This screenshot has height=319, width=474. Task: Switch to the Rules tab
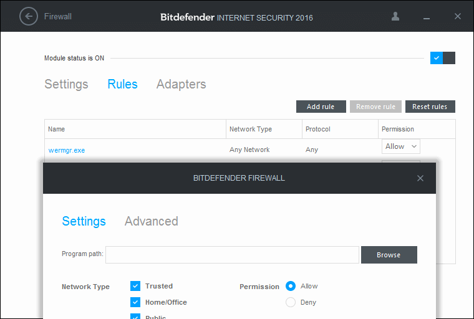tap(122, 84)
